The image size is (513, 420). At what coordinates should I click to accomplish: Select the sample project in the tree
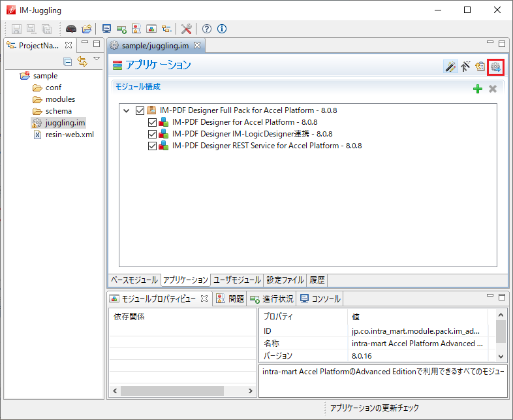point(45,76)
